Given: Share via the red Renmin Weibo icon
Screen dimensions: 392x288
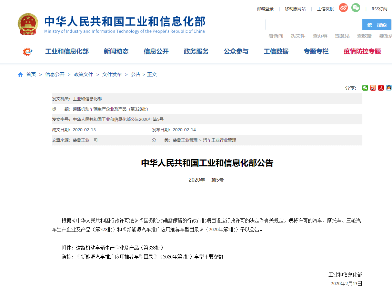Looking at the screenshot, I should click(x=381, y=88).
